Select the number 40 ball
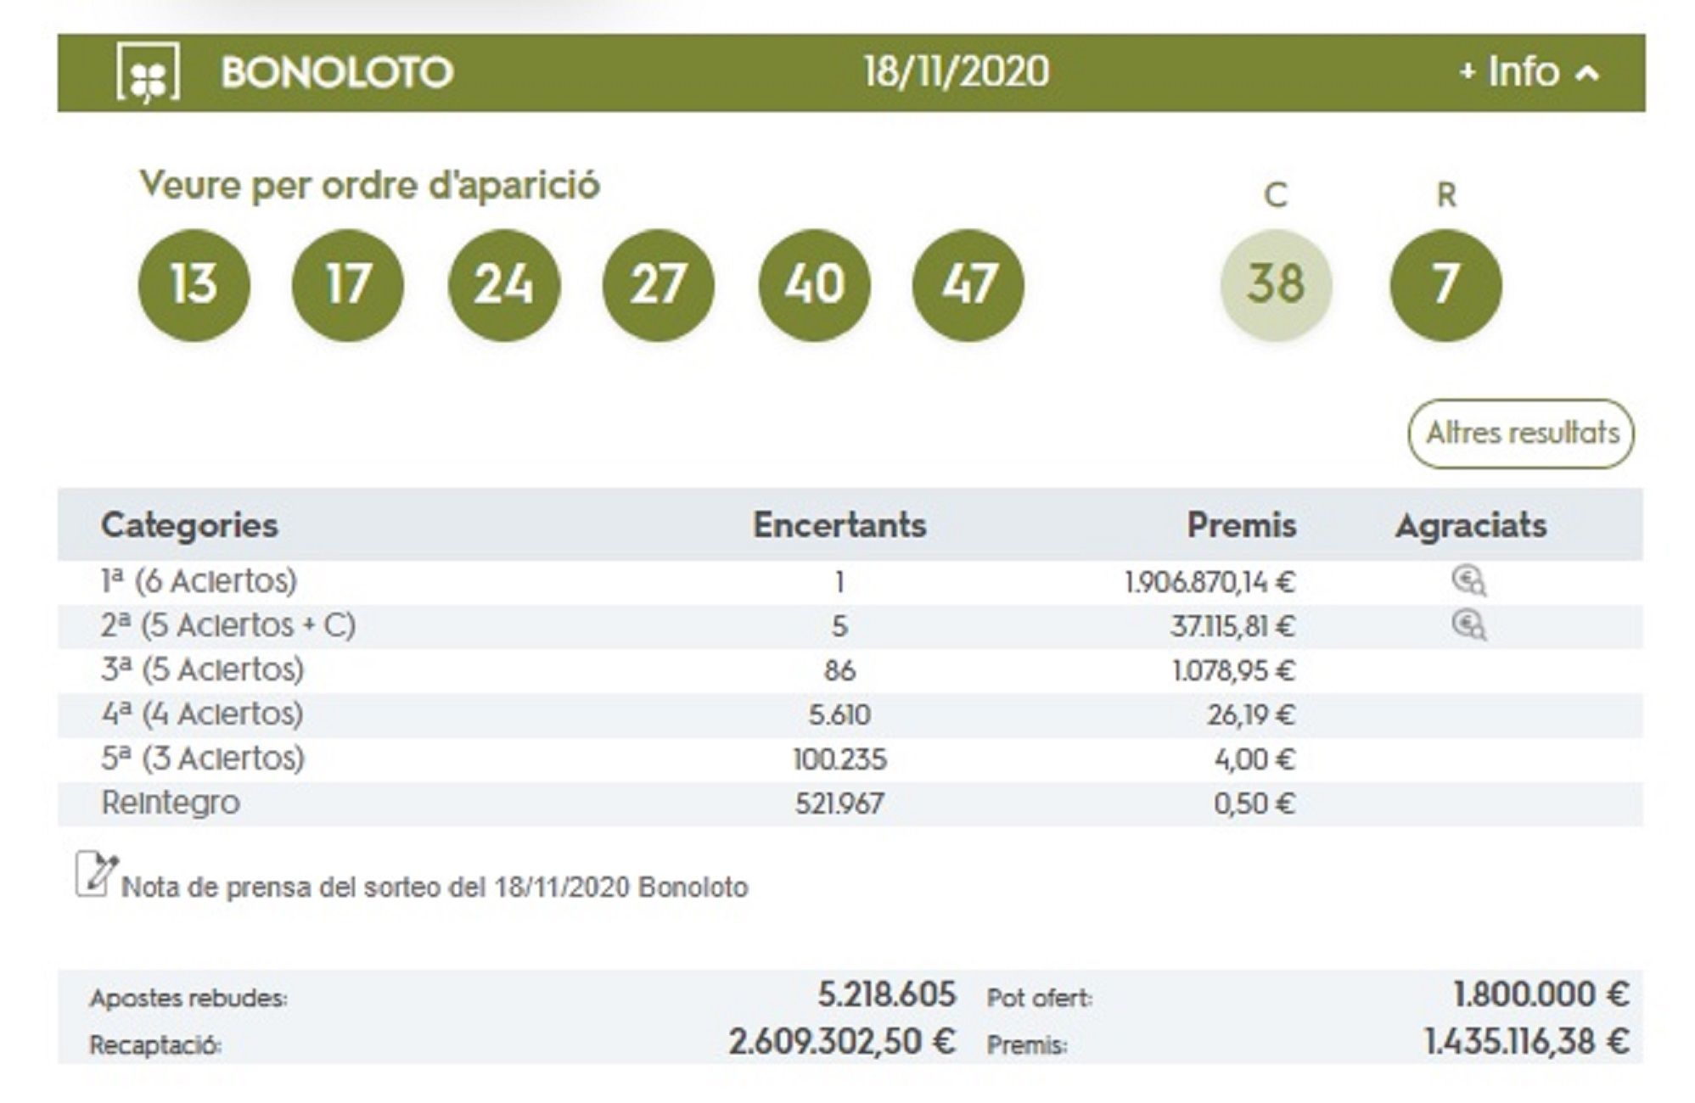Viewport: 1695px width, 1103px height. coord(814,284)
